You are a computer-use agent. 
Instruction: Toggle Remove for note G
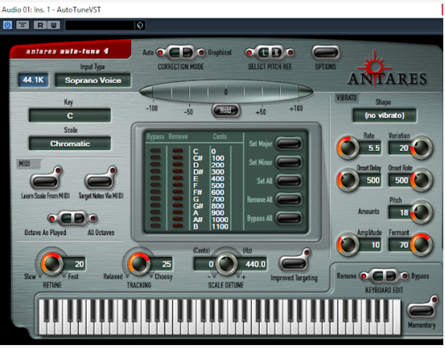pyautogui.click(x=178, y=199)
